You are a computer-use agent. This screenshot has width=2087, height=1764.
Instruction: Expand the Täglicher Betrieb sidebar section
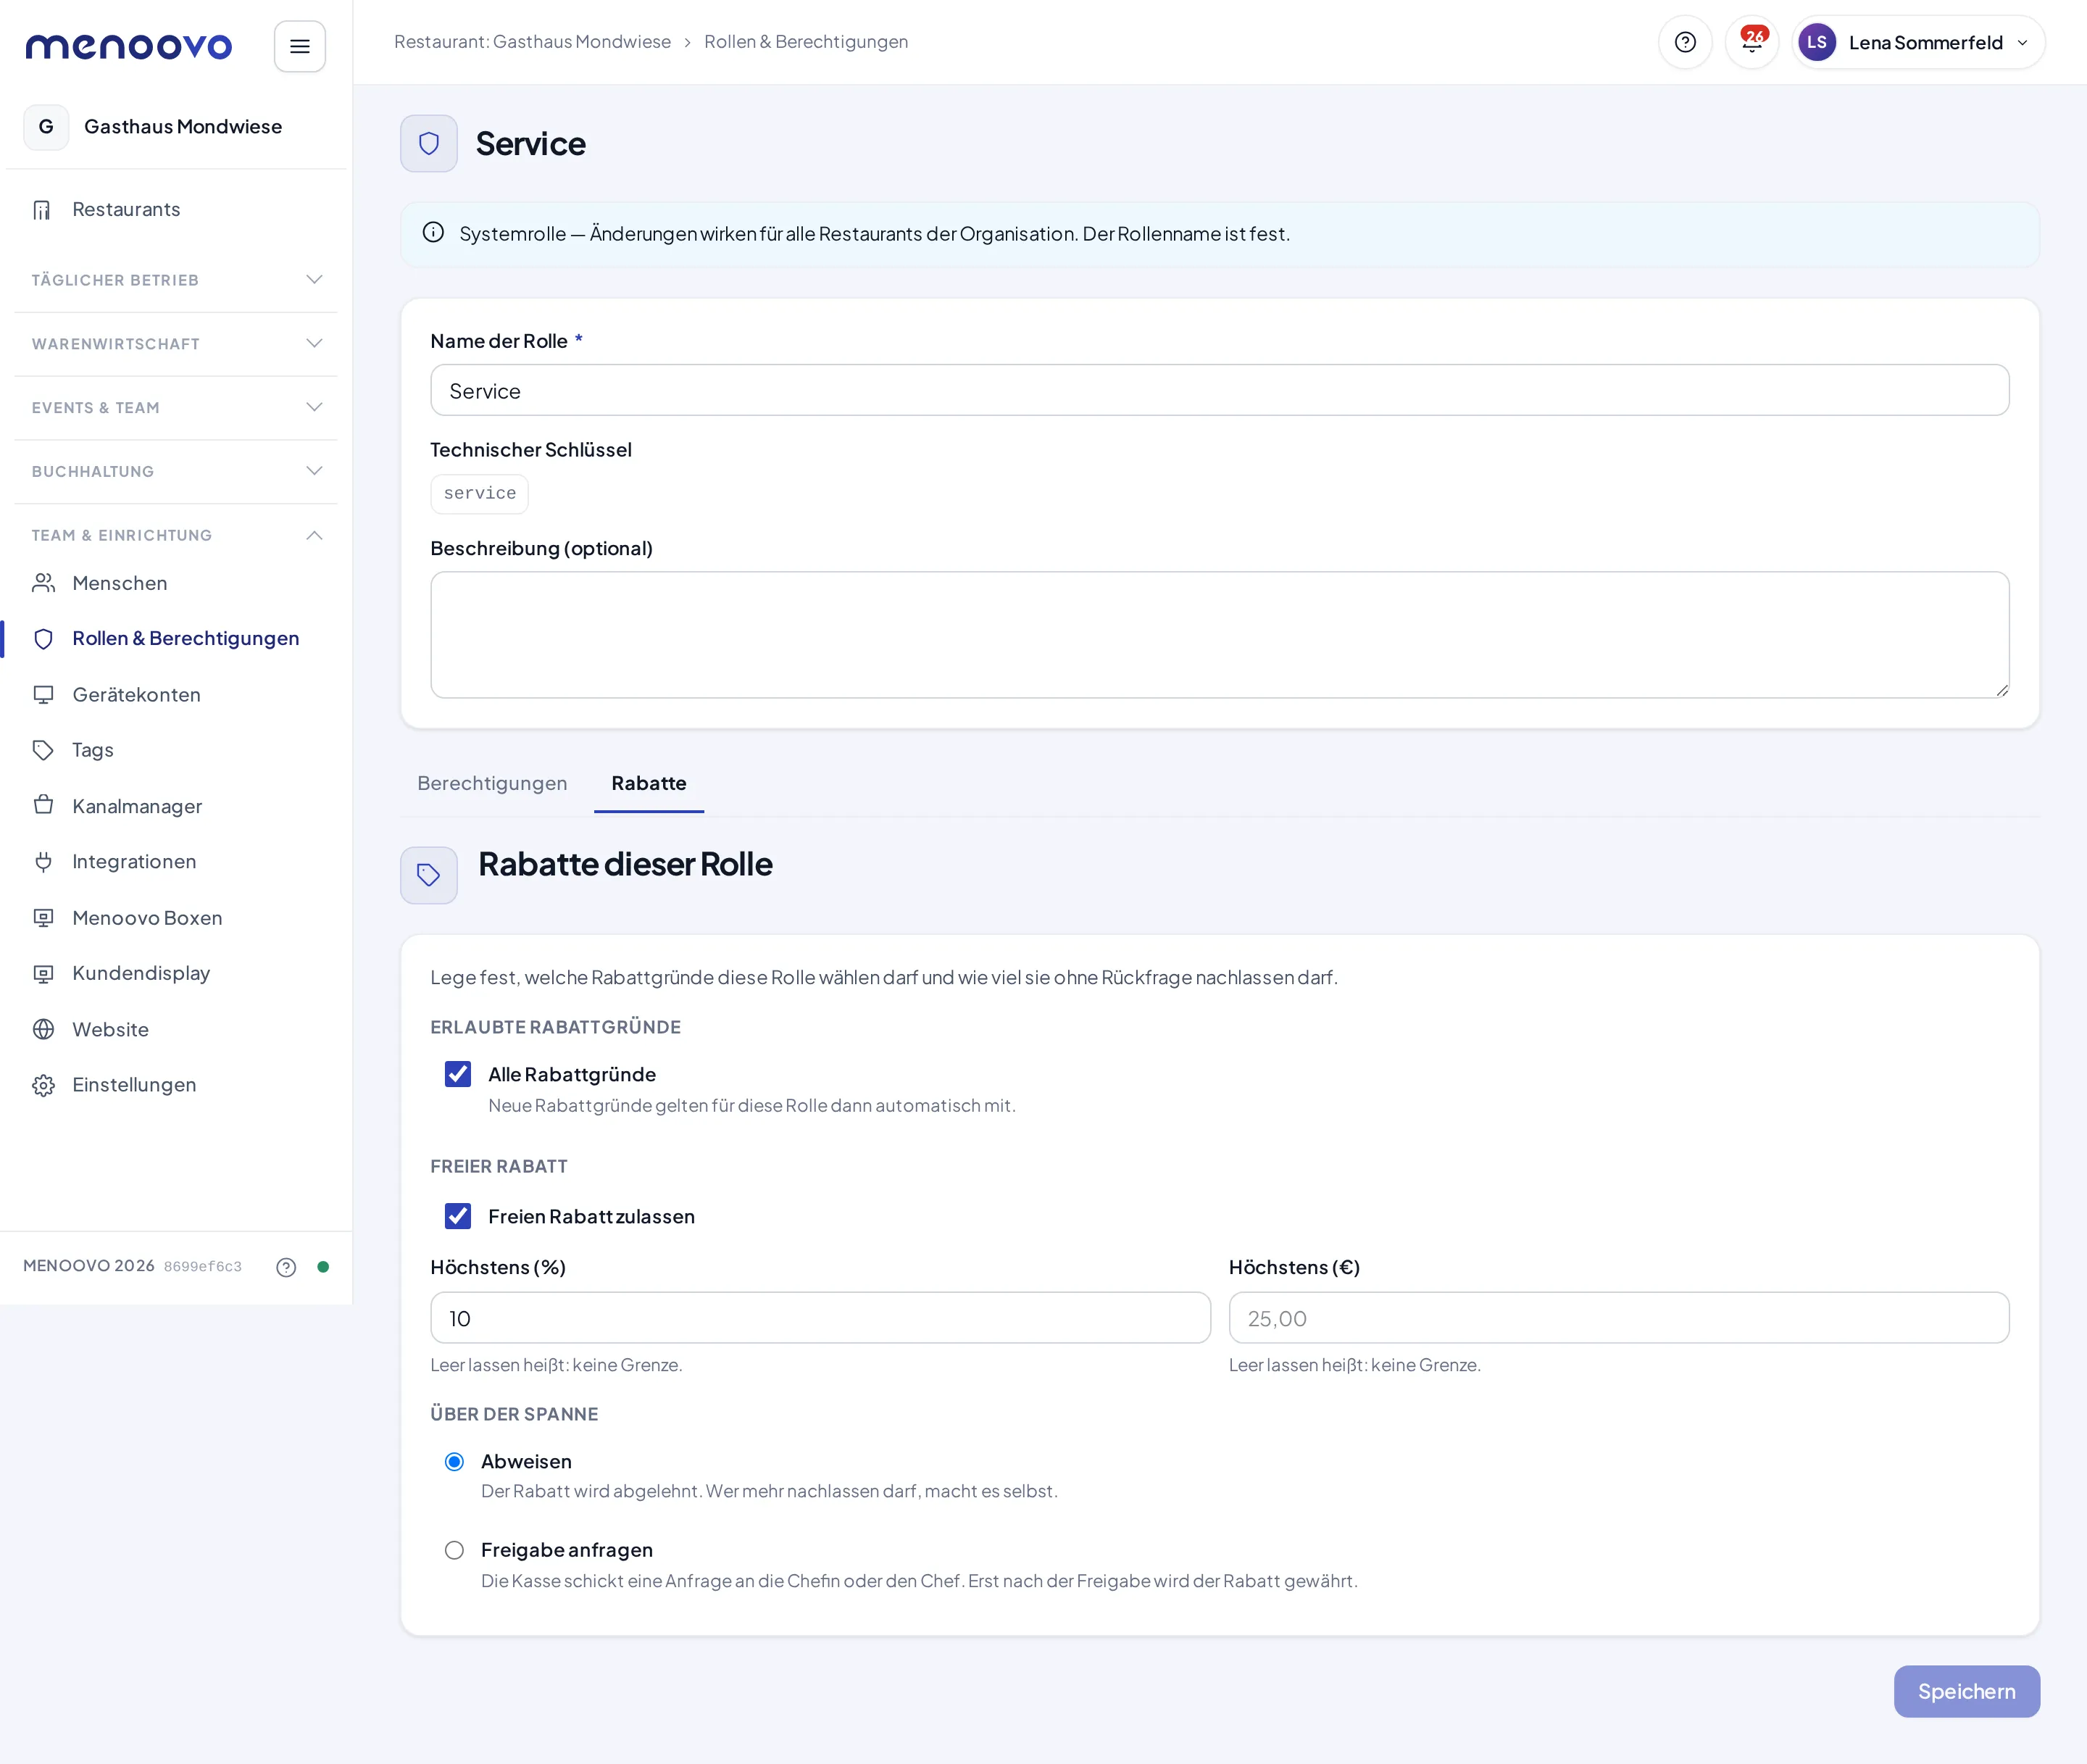point(176,280)
